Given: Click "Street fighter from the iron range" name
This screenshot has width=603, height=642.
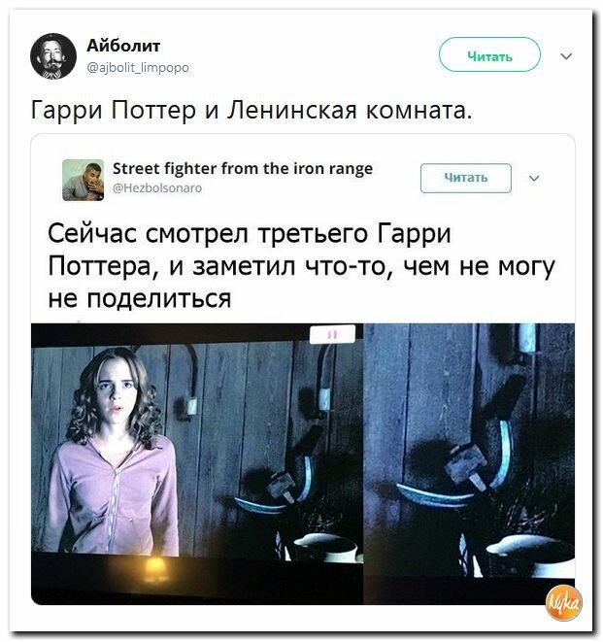Looking at the screenshot, I should [243, 168].
